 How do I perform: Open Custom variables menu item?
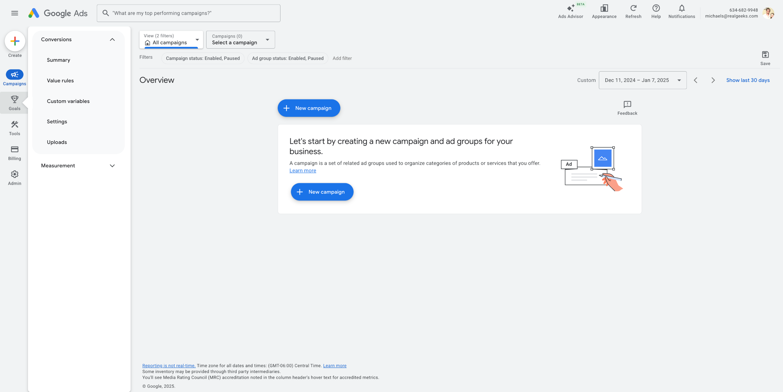click(x=68, y=101)
